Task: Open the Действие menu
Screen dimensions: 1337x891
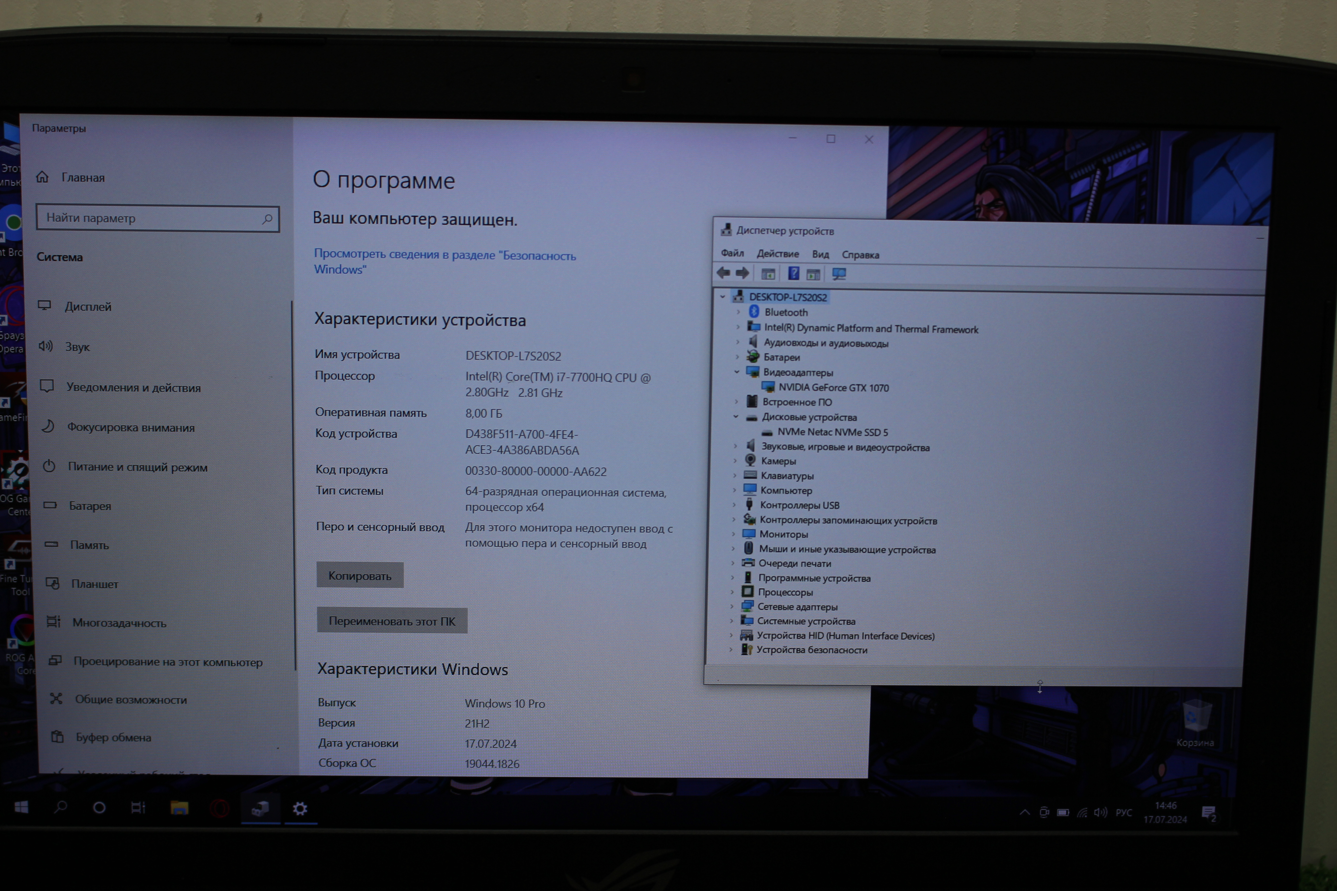Action: coord(778,254)
